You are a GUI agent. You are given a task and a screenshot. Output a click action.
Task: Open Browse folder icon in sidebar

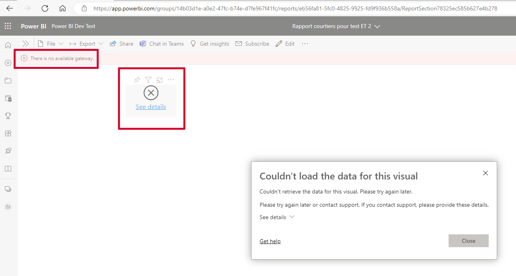(x=8, y=81)
